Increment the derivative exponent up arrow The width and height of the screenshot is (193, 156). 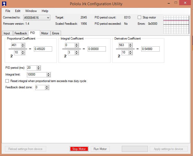pos(130,52)
